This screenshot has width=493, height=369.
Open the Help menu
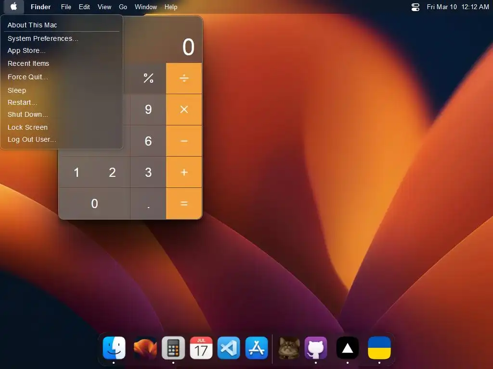[x=171, y=7]
